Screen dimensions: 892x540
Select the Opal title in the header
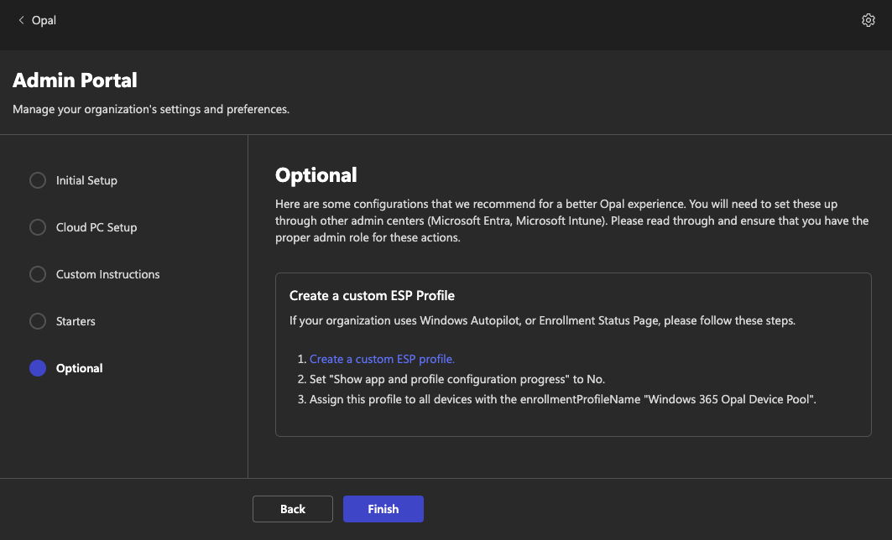pos(44,20)
